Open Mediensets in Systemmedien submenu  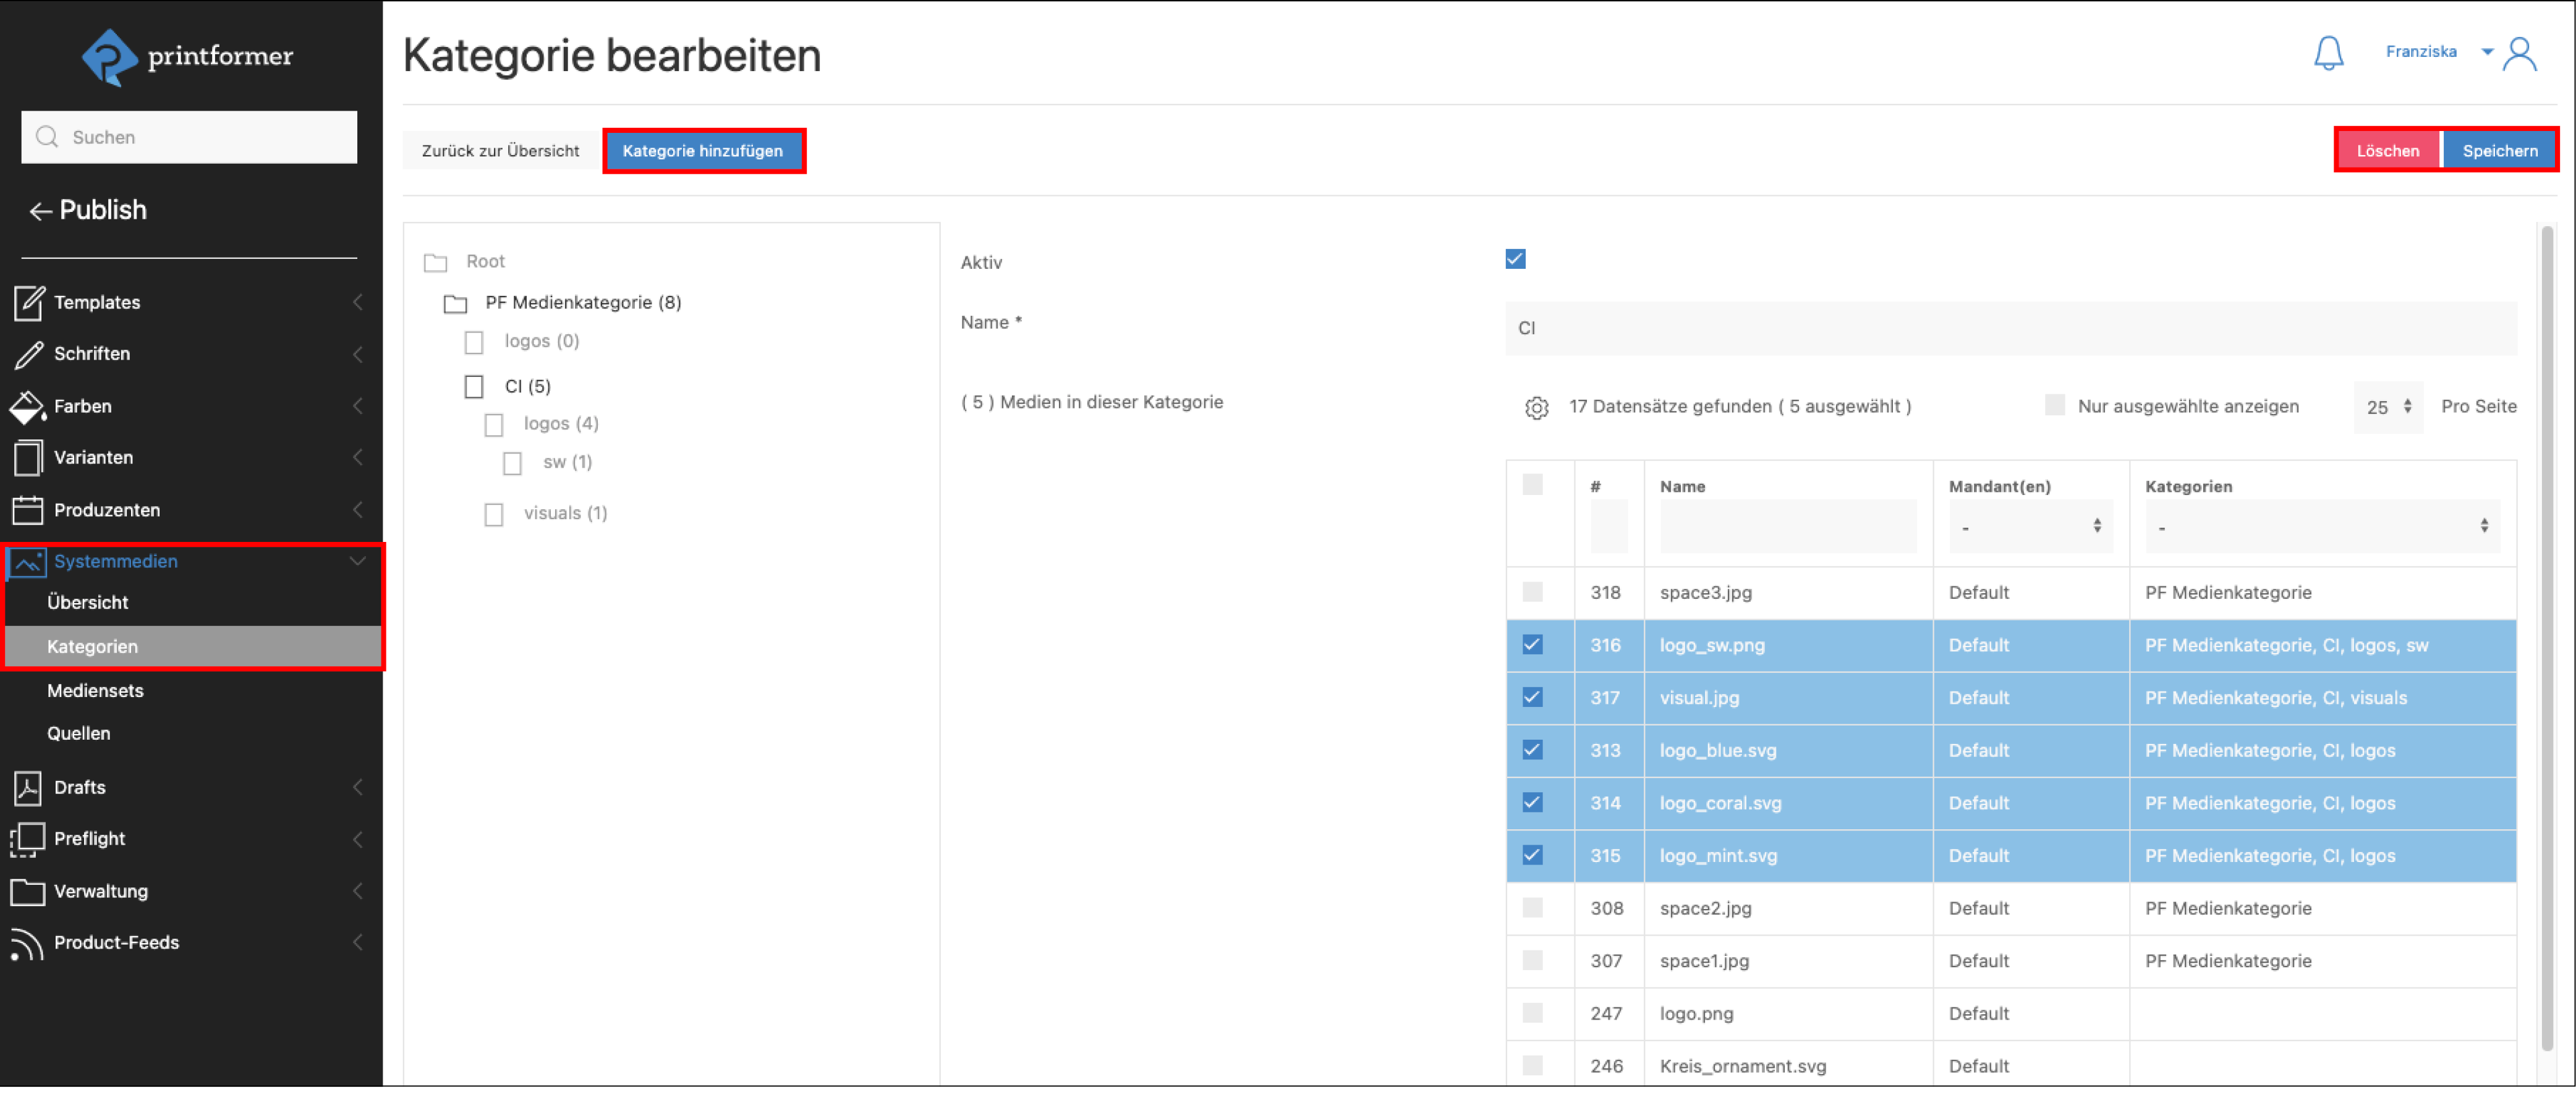click(x=95, y=691)
